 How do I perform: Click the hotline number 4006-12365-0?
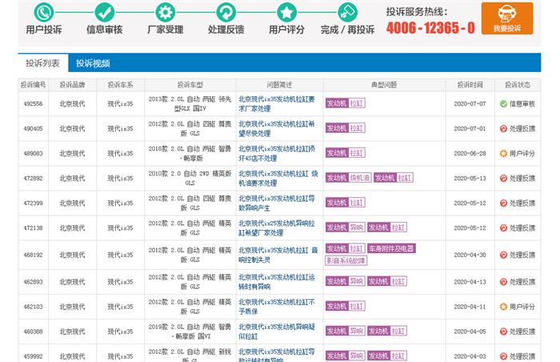[x=430, y=27]
